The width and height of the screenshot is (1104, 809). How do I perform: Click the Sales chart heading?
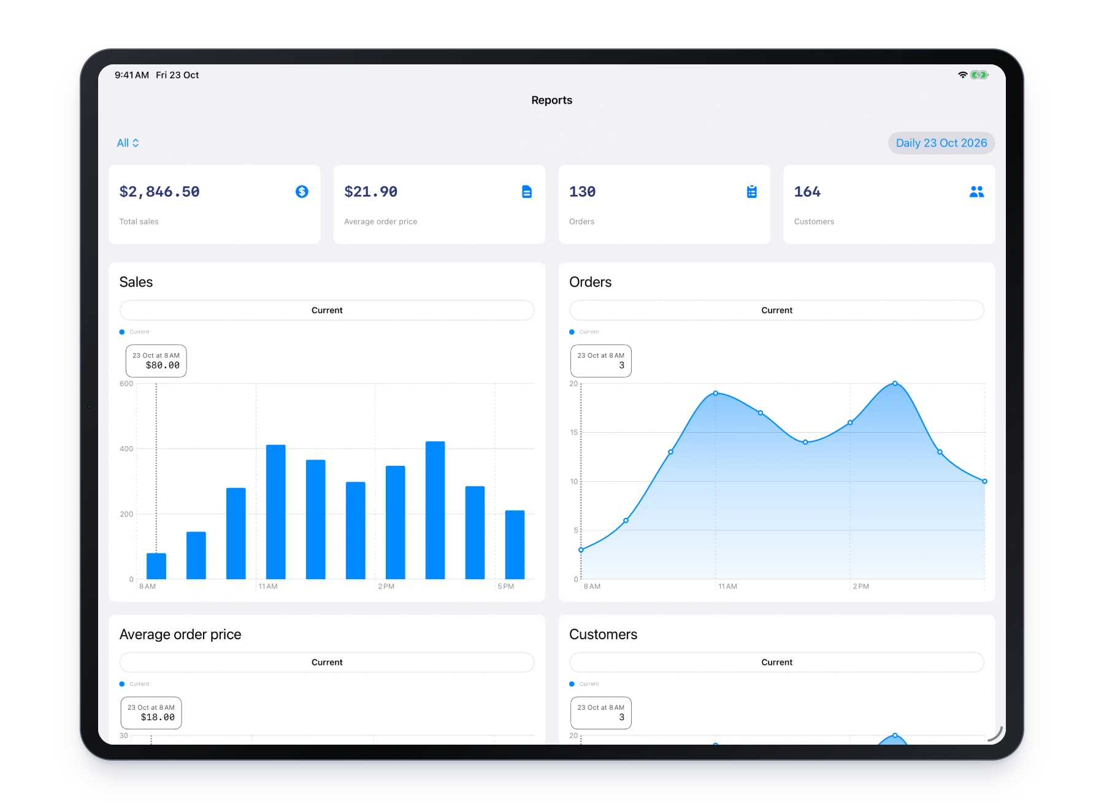pos(136,282)
